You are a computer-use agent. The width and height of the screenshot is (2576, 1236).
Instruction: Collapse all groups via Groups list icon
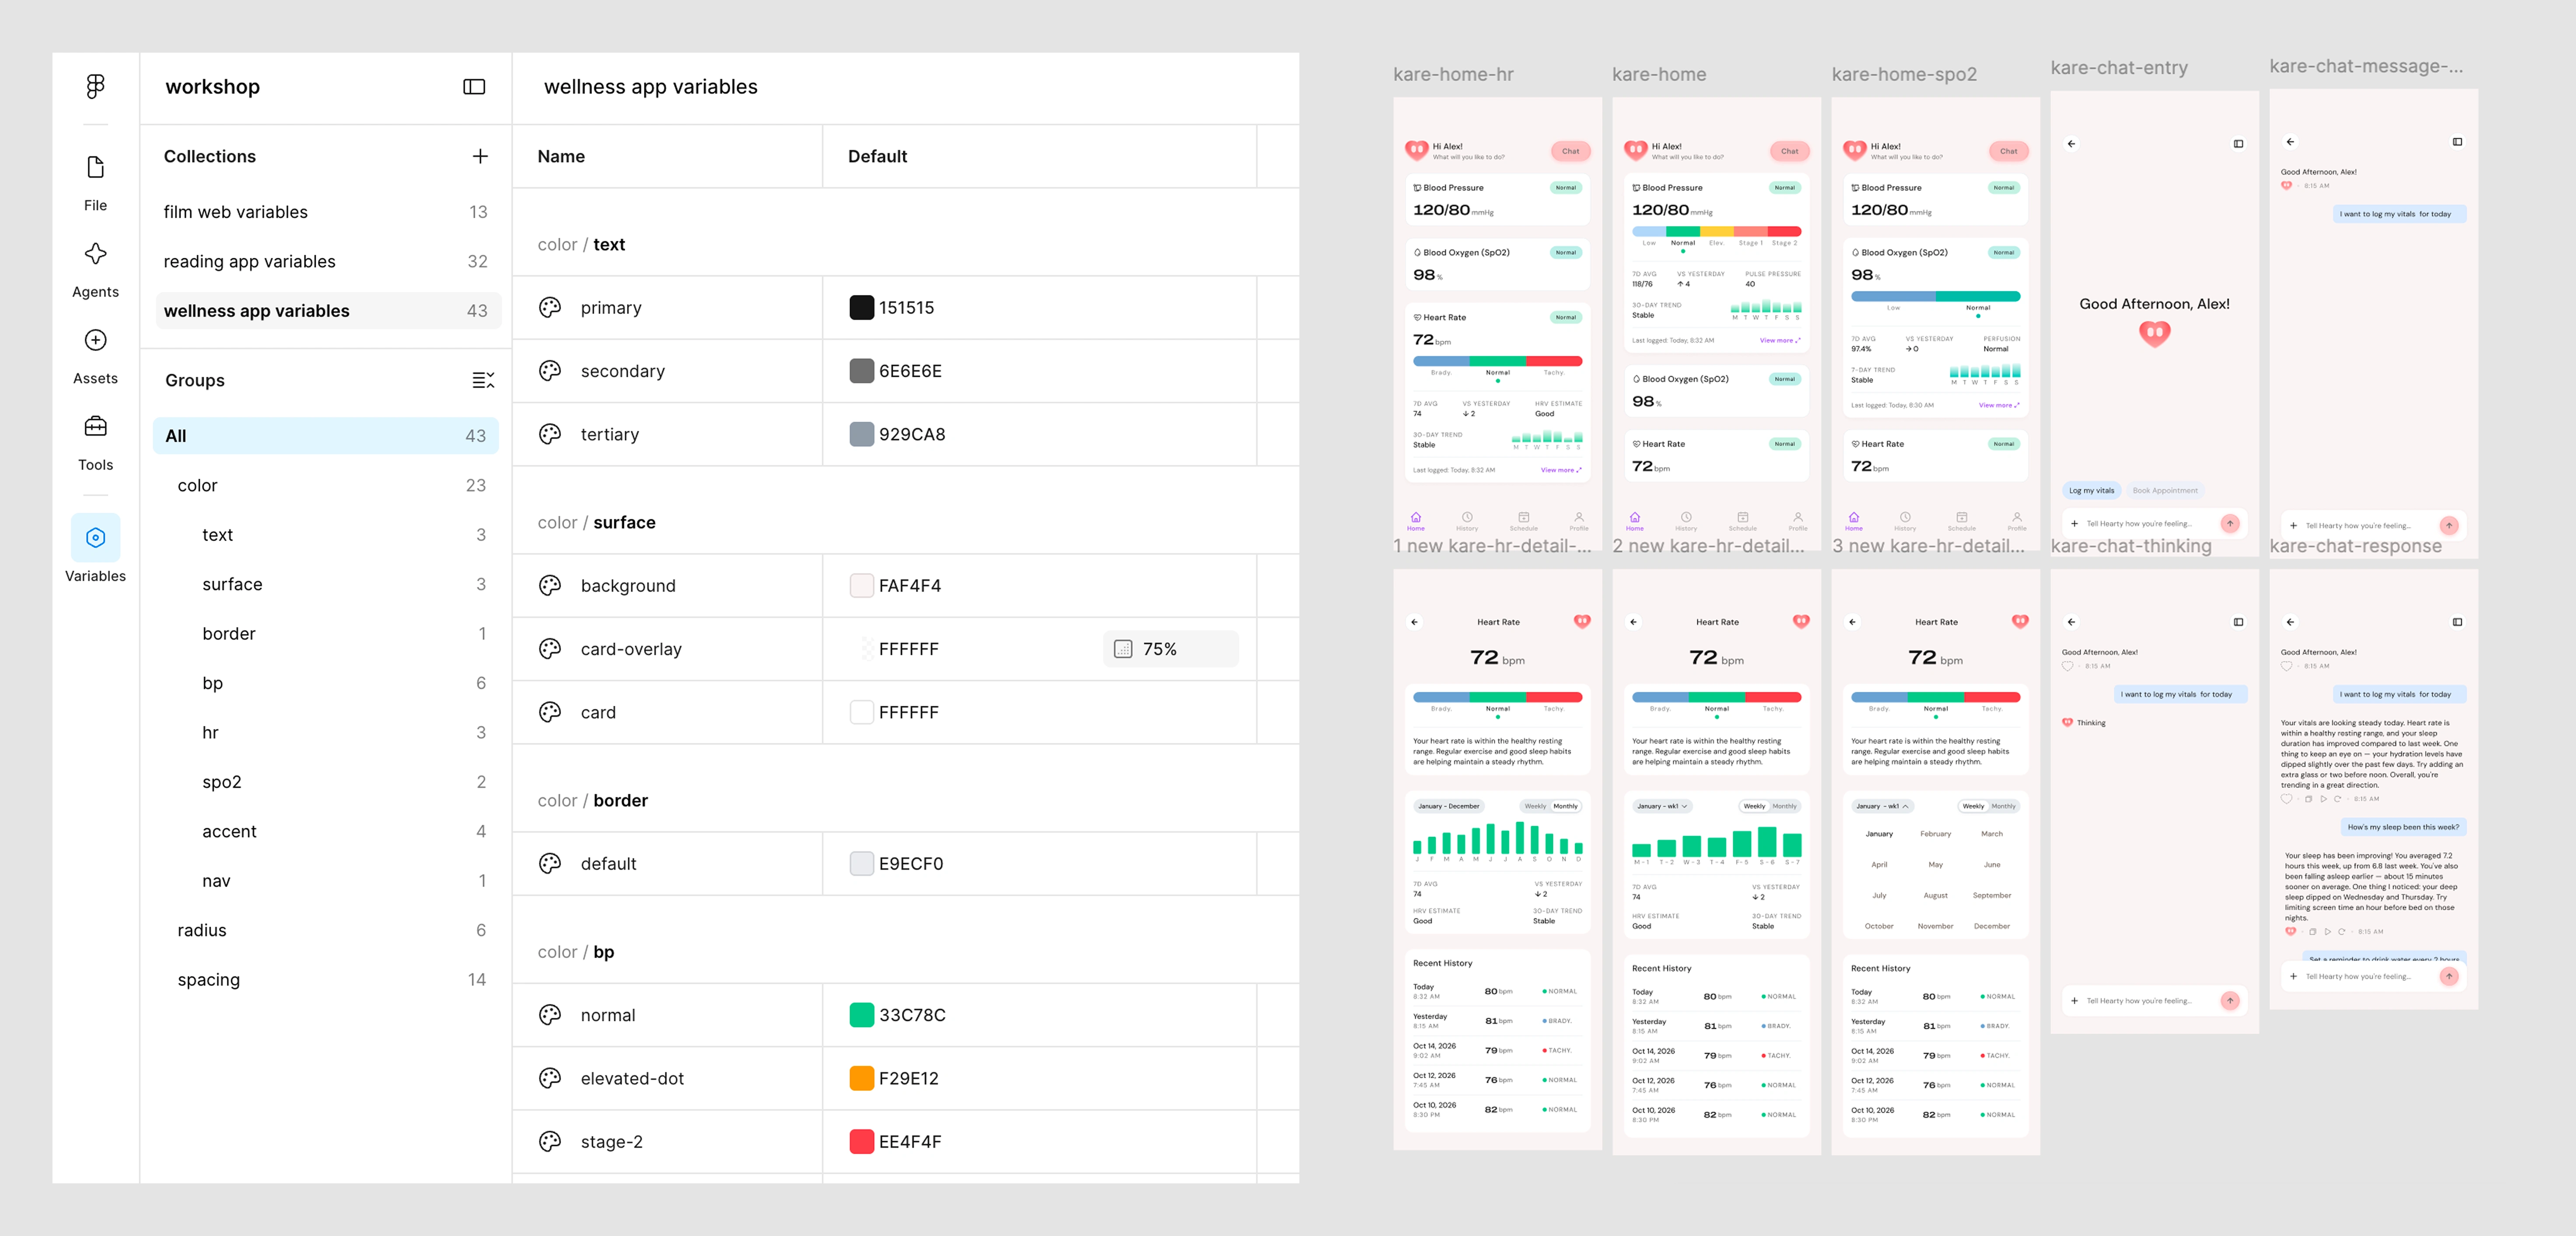(x=483, y=380)
